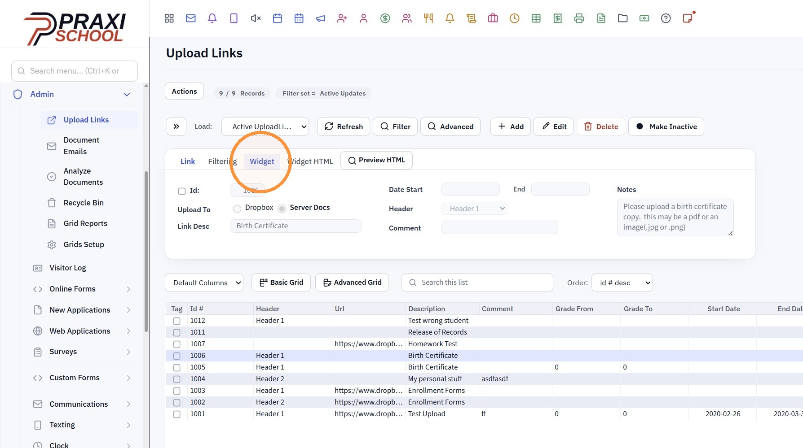
Task: Open the mail envelope icon in top toolbar
Action: tap(191, 18)
